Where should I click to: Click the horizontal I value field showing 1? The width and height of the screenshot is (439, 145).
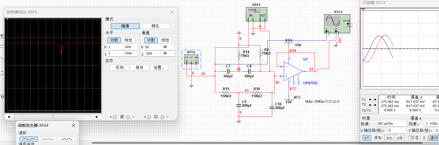115,53
